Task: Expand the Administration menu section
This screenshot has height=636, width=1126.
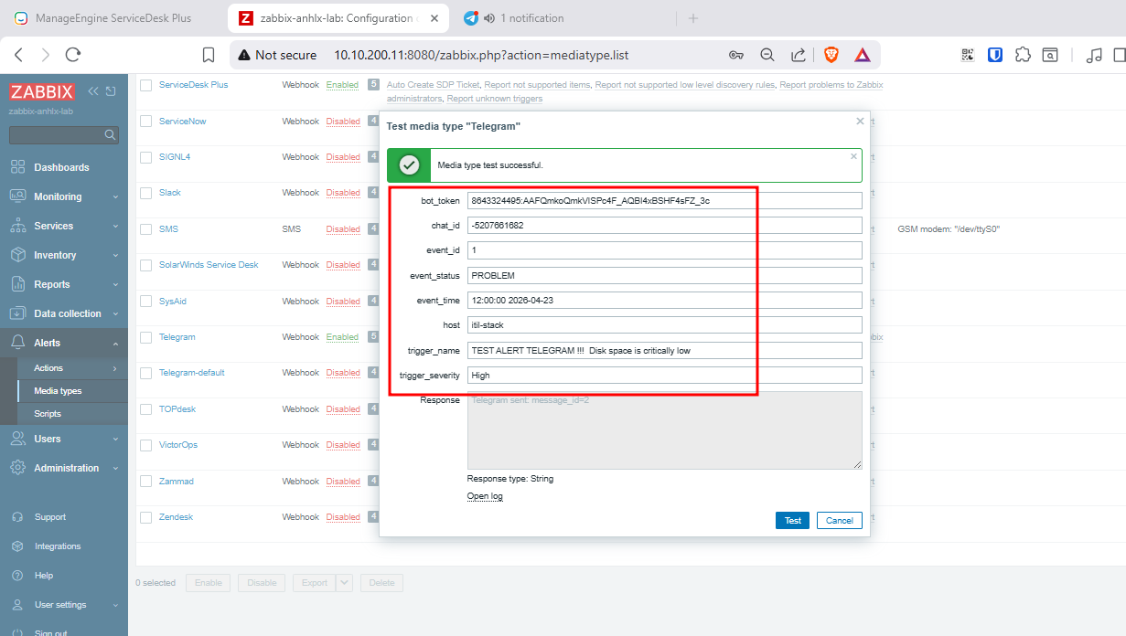Action: tap(66, 468)
